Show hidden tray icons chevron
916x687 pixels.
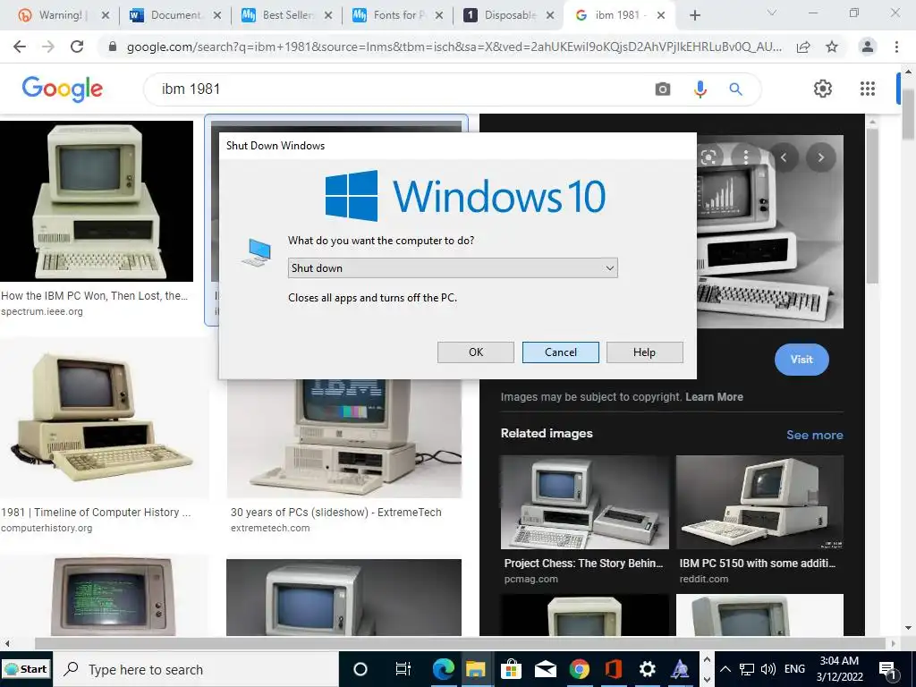coord(725,669)
